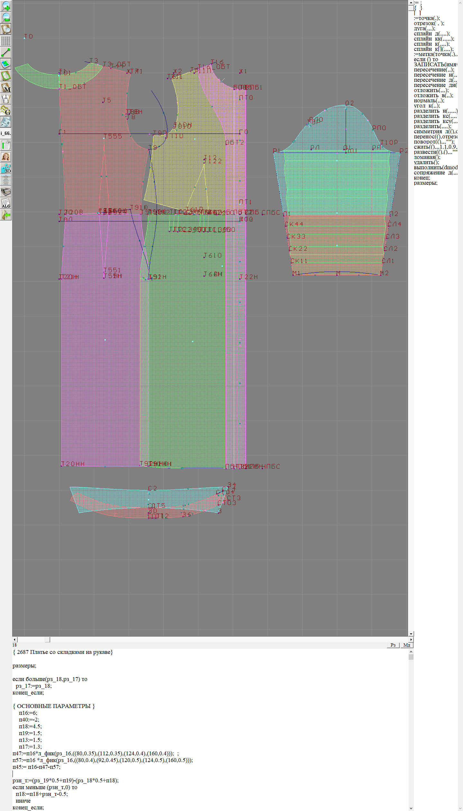Image resolution: width=463 pixels, height=811 pixels.
Task: Click the 'i_66.' label button
Action: 6,133
